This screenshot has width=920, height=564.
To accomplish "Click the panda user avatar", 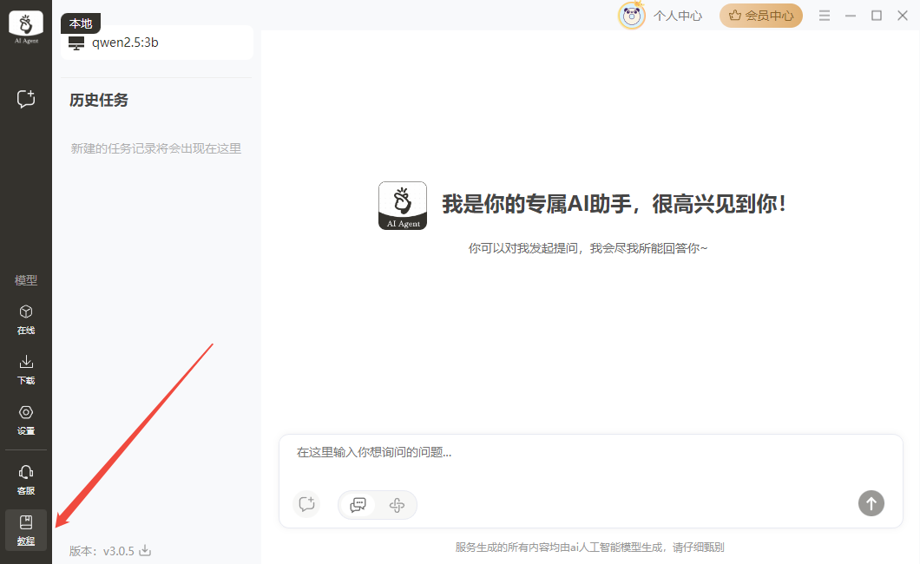I will 632,16.
